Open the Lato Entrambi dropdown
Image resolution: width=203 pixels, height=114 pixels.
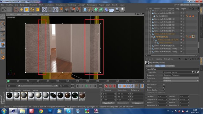[181, 81]
